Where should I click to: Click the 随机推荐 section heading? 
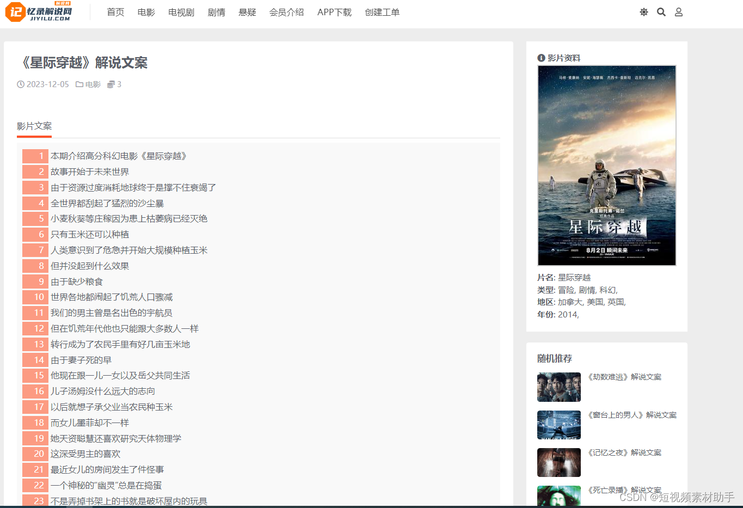555,359
